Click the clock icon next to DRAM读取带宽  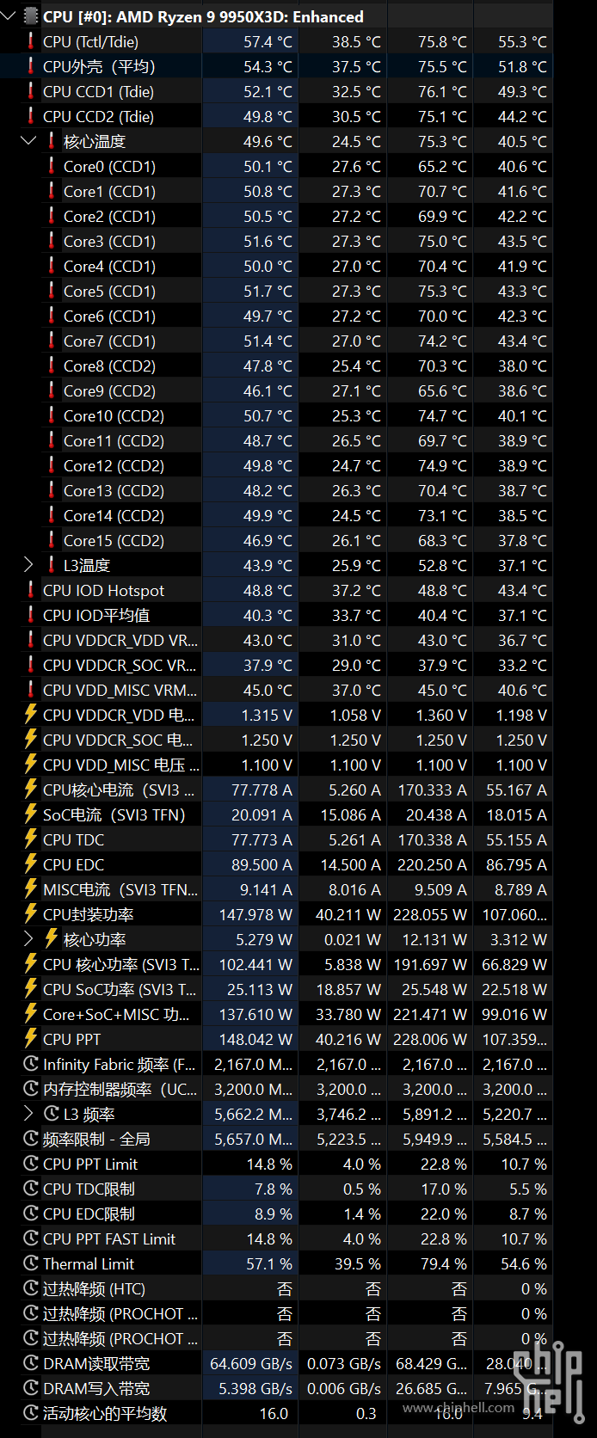pyautogui.click(x=31, y=1363)
